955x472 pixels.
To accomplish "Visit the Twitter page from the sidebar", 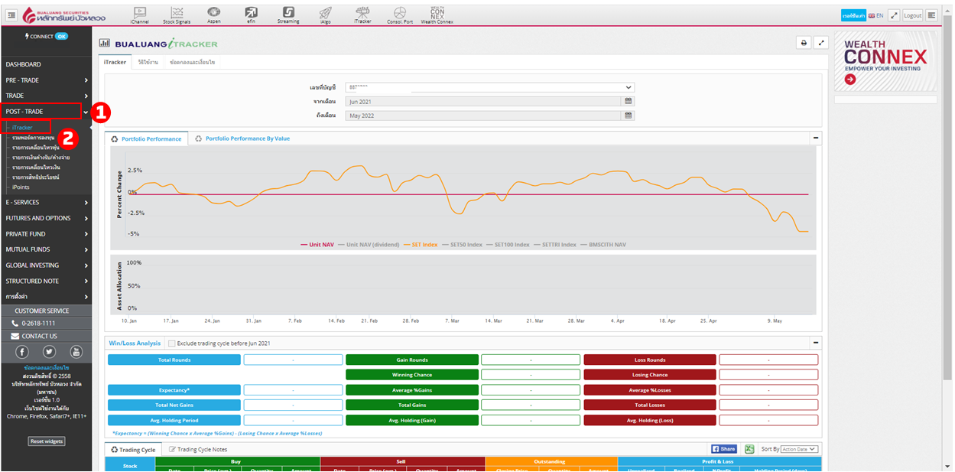I will [x=49, y=352].
